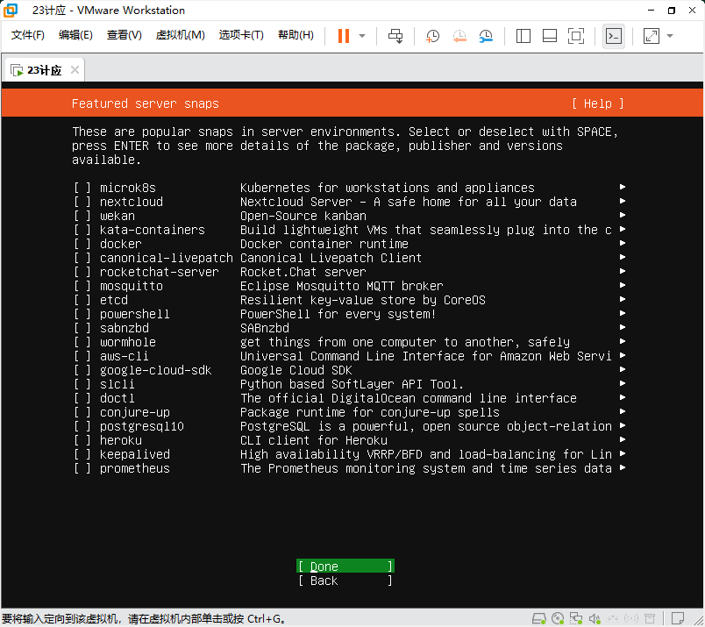
Task: Check the microk8s snap checkbox
Action: pyautogui.click(x=82, y=188)
